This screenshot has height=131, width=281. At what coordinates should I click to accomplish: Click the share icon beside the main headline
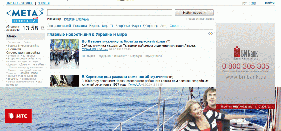[x=210, y=33]
